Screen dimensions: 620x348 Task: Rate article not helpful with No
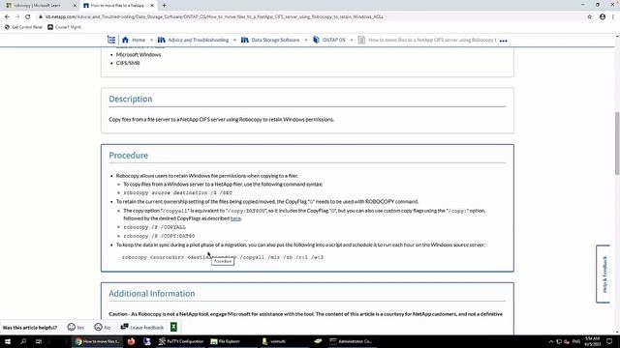pos(103,327)
